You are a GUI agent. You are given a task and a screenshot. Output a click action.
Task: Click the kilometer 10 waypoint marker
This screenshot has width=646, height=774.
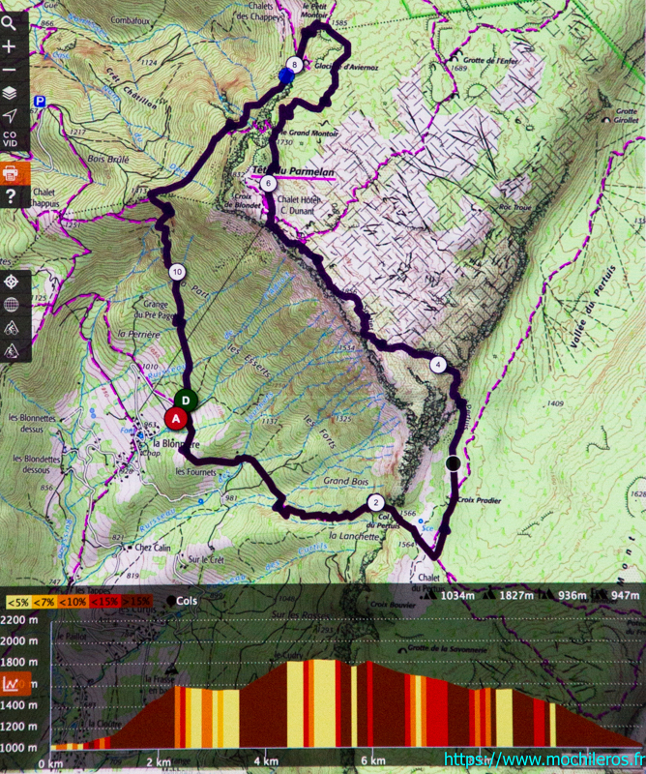pos(177,272)
